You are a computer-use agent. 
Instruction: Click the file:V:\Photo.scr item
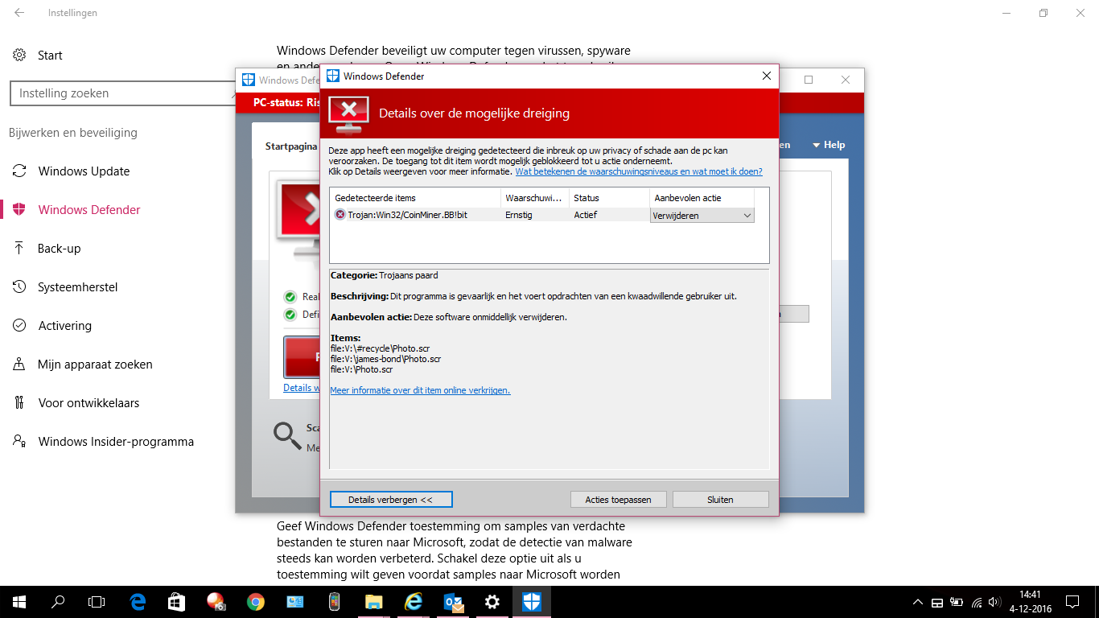point(361,369)
